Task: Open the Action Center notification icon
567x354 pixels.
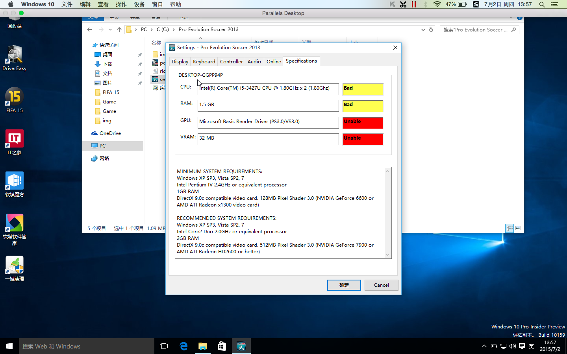Action: tap(522, 346)
